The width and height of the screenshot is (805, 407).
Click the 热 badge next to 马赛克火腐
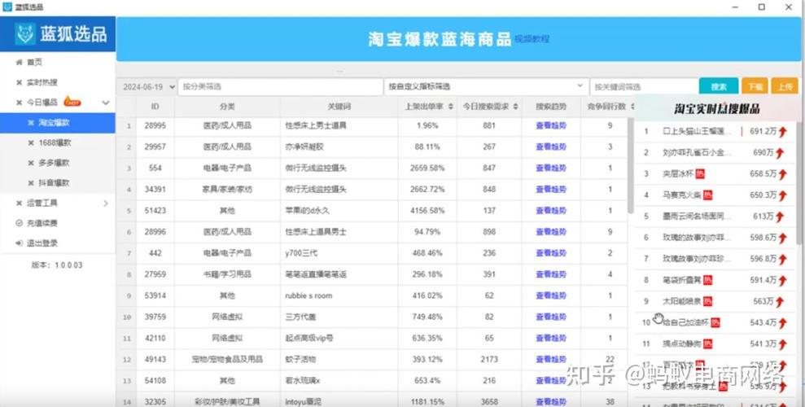pos(708,195)
